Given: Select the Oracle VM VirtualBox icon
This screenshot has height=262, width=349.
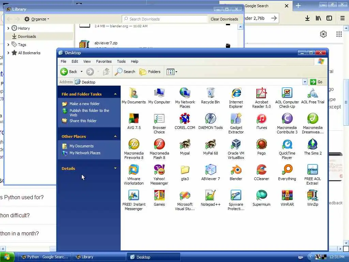Looking at the screenshot, I should coord(236,149).
